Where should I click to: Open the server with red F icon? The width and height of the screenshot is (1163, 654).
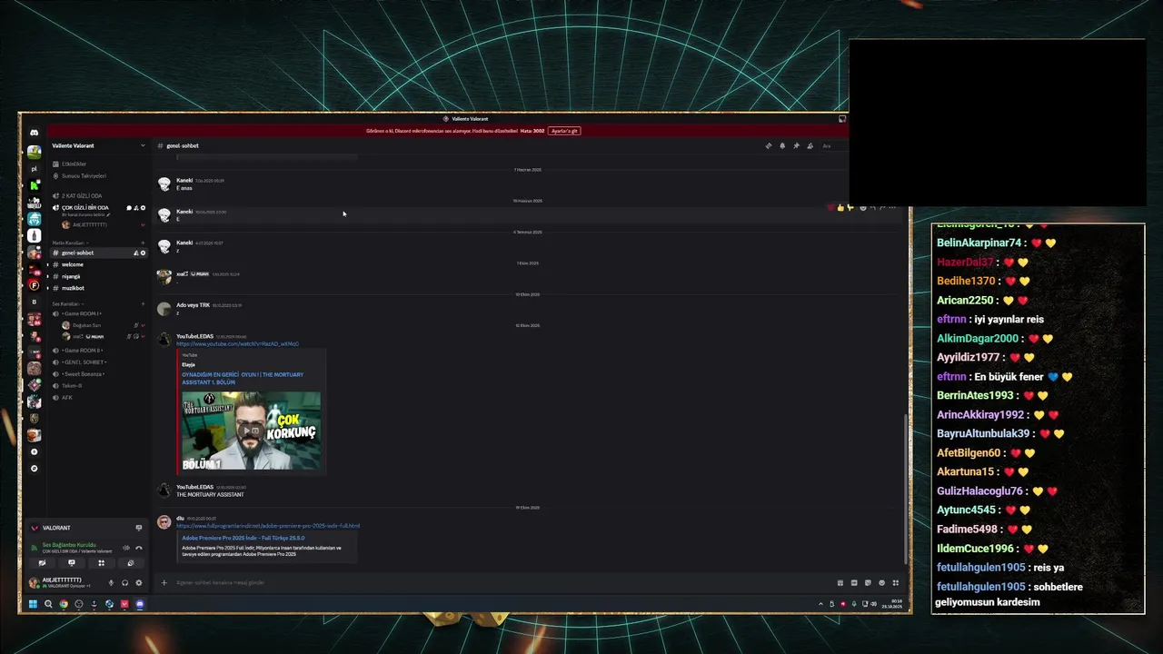(34, 285)
